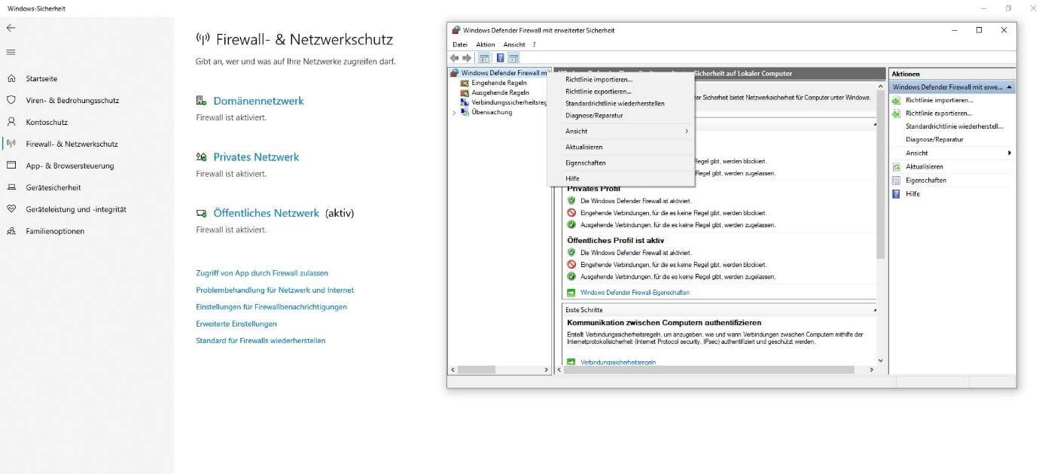Image resolution: width=1045 pixels, height=474 pixels.
Task: Click the Startseite home icon in sidebar
Action: (11, 78)
